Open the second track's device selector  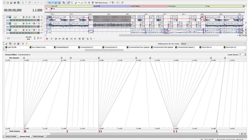(x=27, y=23)
